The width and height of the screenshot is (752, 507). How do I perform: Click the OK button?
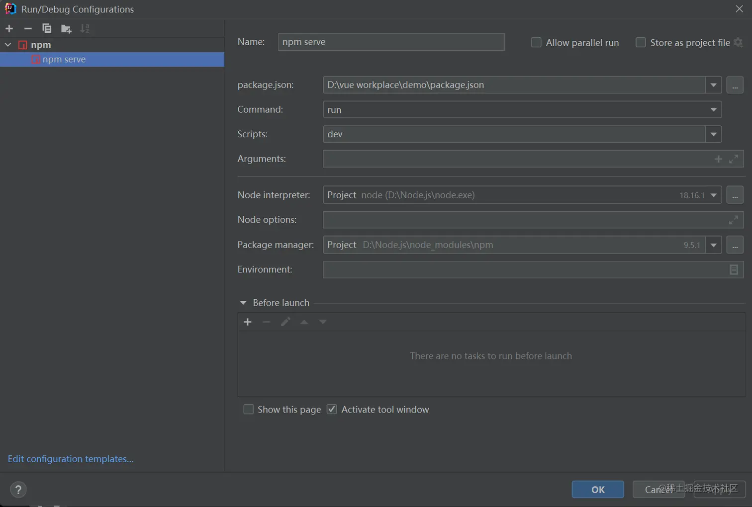coord(597,490)
